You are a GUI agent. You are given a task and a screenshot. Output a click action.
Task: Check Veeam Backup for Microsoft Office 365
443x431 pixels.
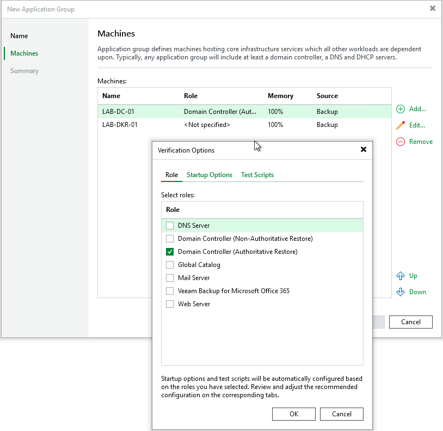[x=170, y=291]
